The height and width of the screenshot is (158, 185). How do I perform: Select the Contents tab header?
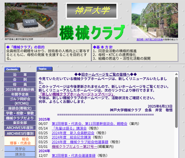(x=12, y=70)
